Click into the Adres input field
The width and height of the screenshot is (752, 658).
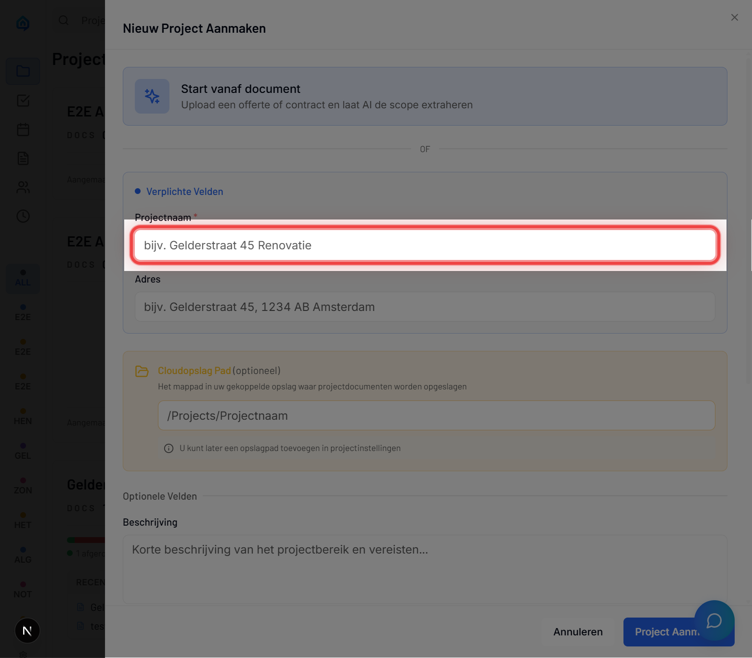[425, 307]
